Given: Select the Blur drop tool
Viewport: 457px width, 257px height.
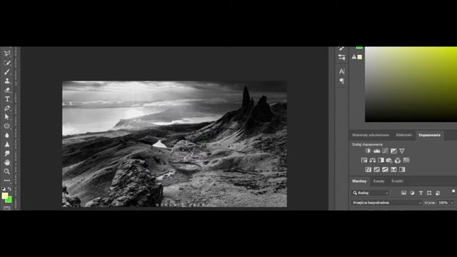Looking at the screenshot, I should (7, 135).
